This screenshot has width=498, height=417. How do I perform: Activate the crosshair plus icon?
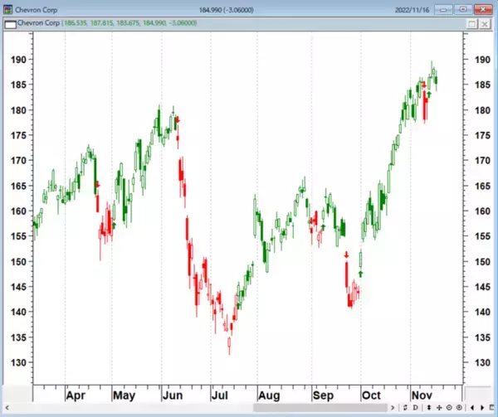point(439,408)
